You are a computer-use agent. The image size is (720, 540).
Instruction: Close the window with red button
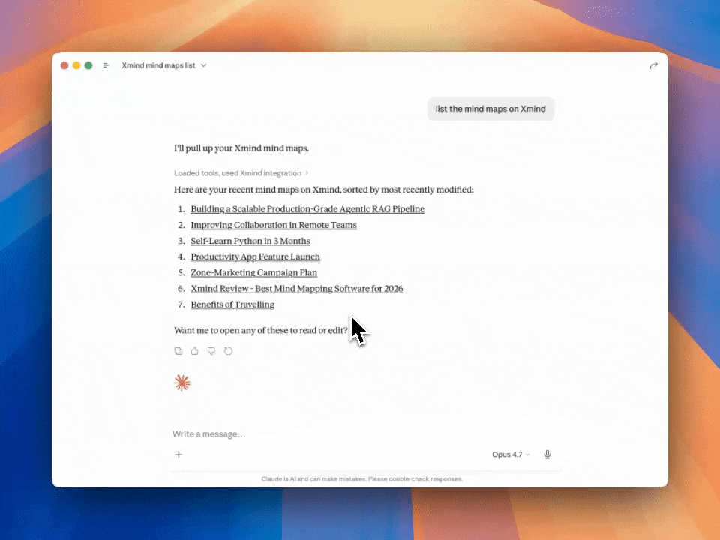[x=64, y=66]
